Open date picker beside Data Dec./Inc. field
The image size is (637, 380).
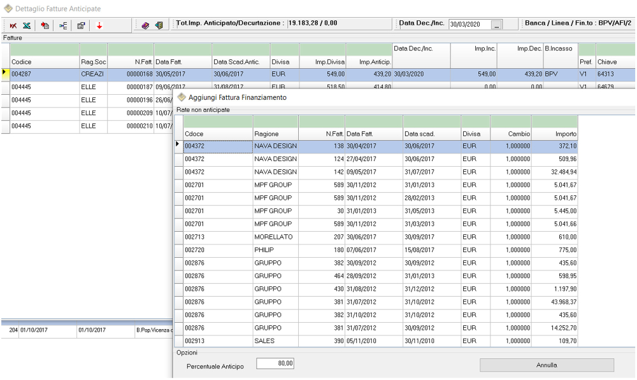click(497, 25)
